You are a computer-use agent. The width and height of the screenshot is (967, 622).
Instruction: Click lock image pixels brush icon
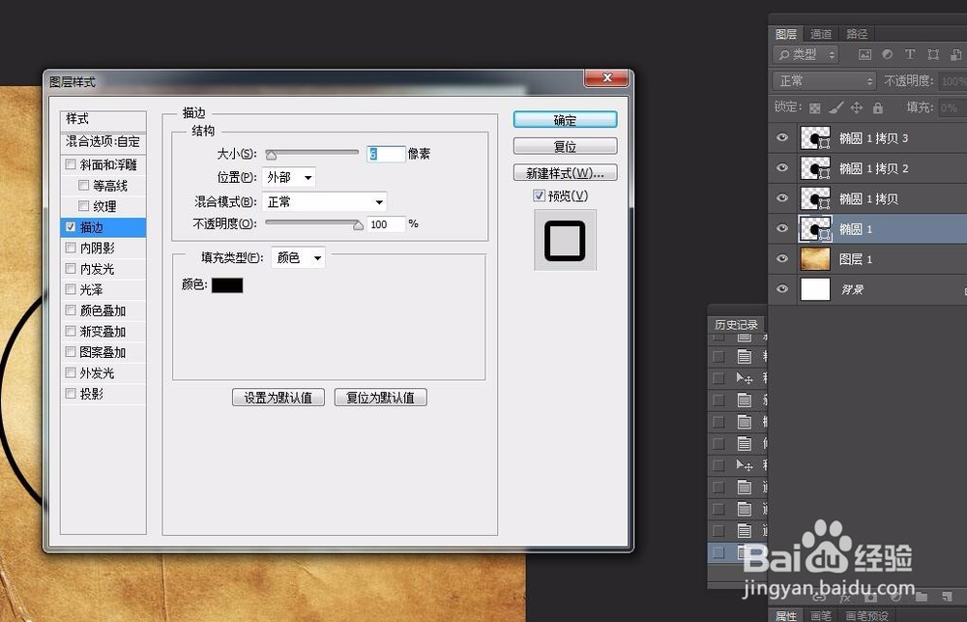[835, 108]
